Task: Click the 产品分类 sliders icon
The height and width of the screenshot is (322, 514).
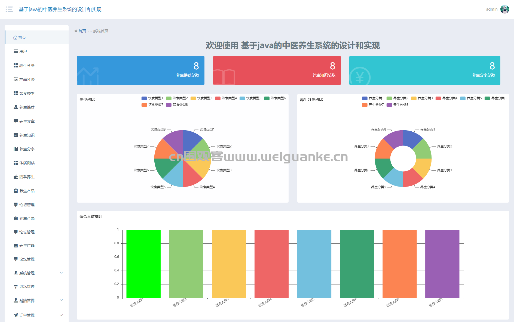Action: click(16, 79)
